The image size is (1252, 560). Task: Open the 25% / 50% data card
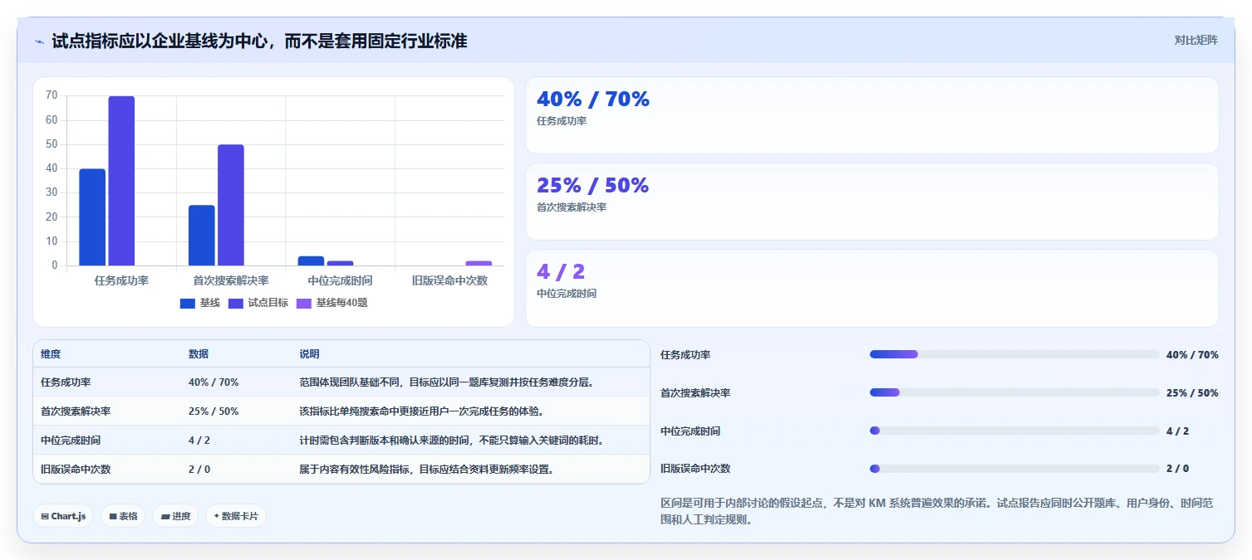coord(872,202)
